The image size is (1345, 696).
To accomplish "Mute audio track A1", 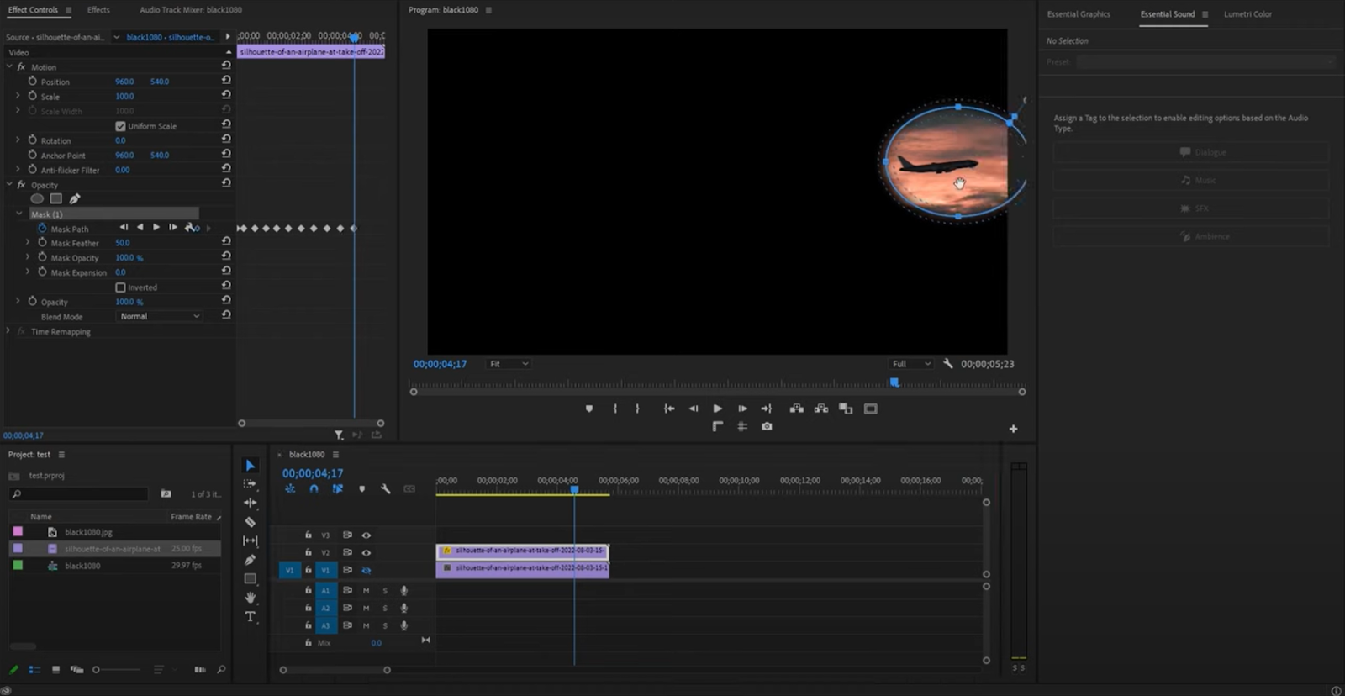I will coord(366,590).
